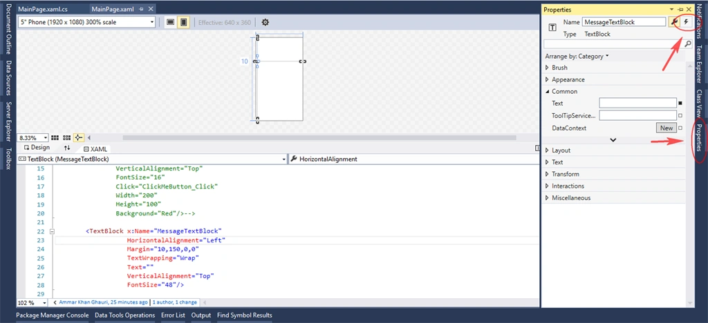
Task: Toggle the snap to gridlines button
Action: pos(67,138)
